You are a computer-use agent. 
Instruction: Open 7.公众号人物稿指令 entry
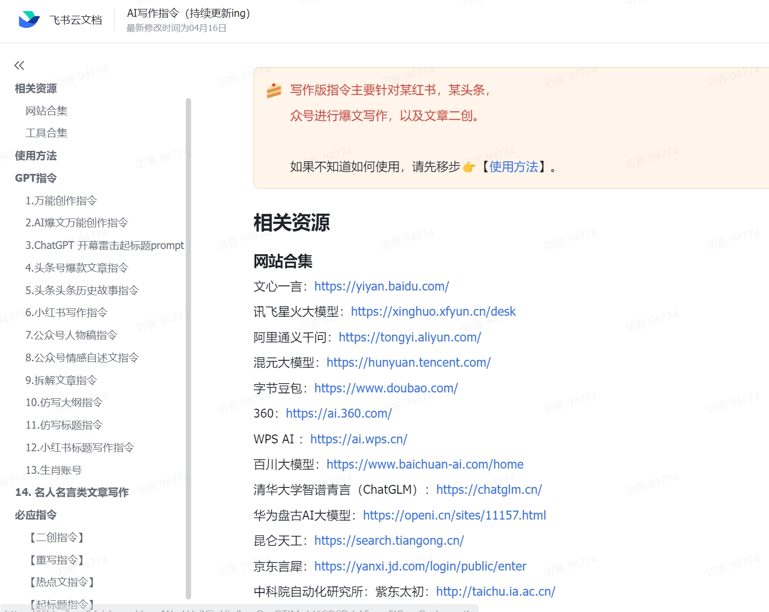(71, 335)
